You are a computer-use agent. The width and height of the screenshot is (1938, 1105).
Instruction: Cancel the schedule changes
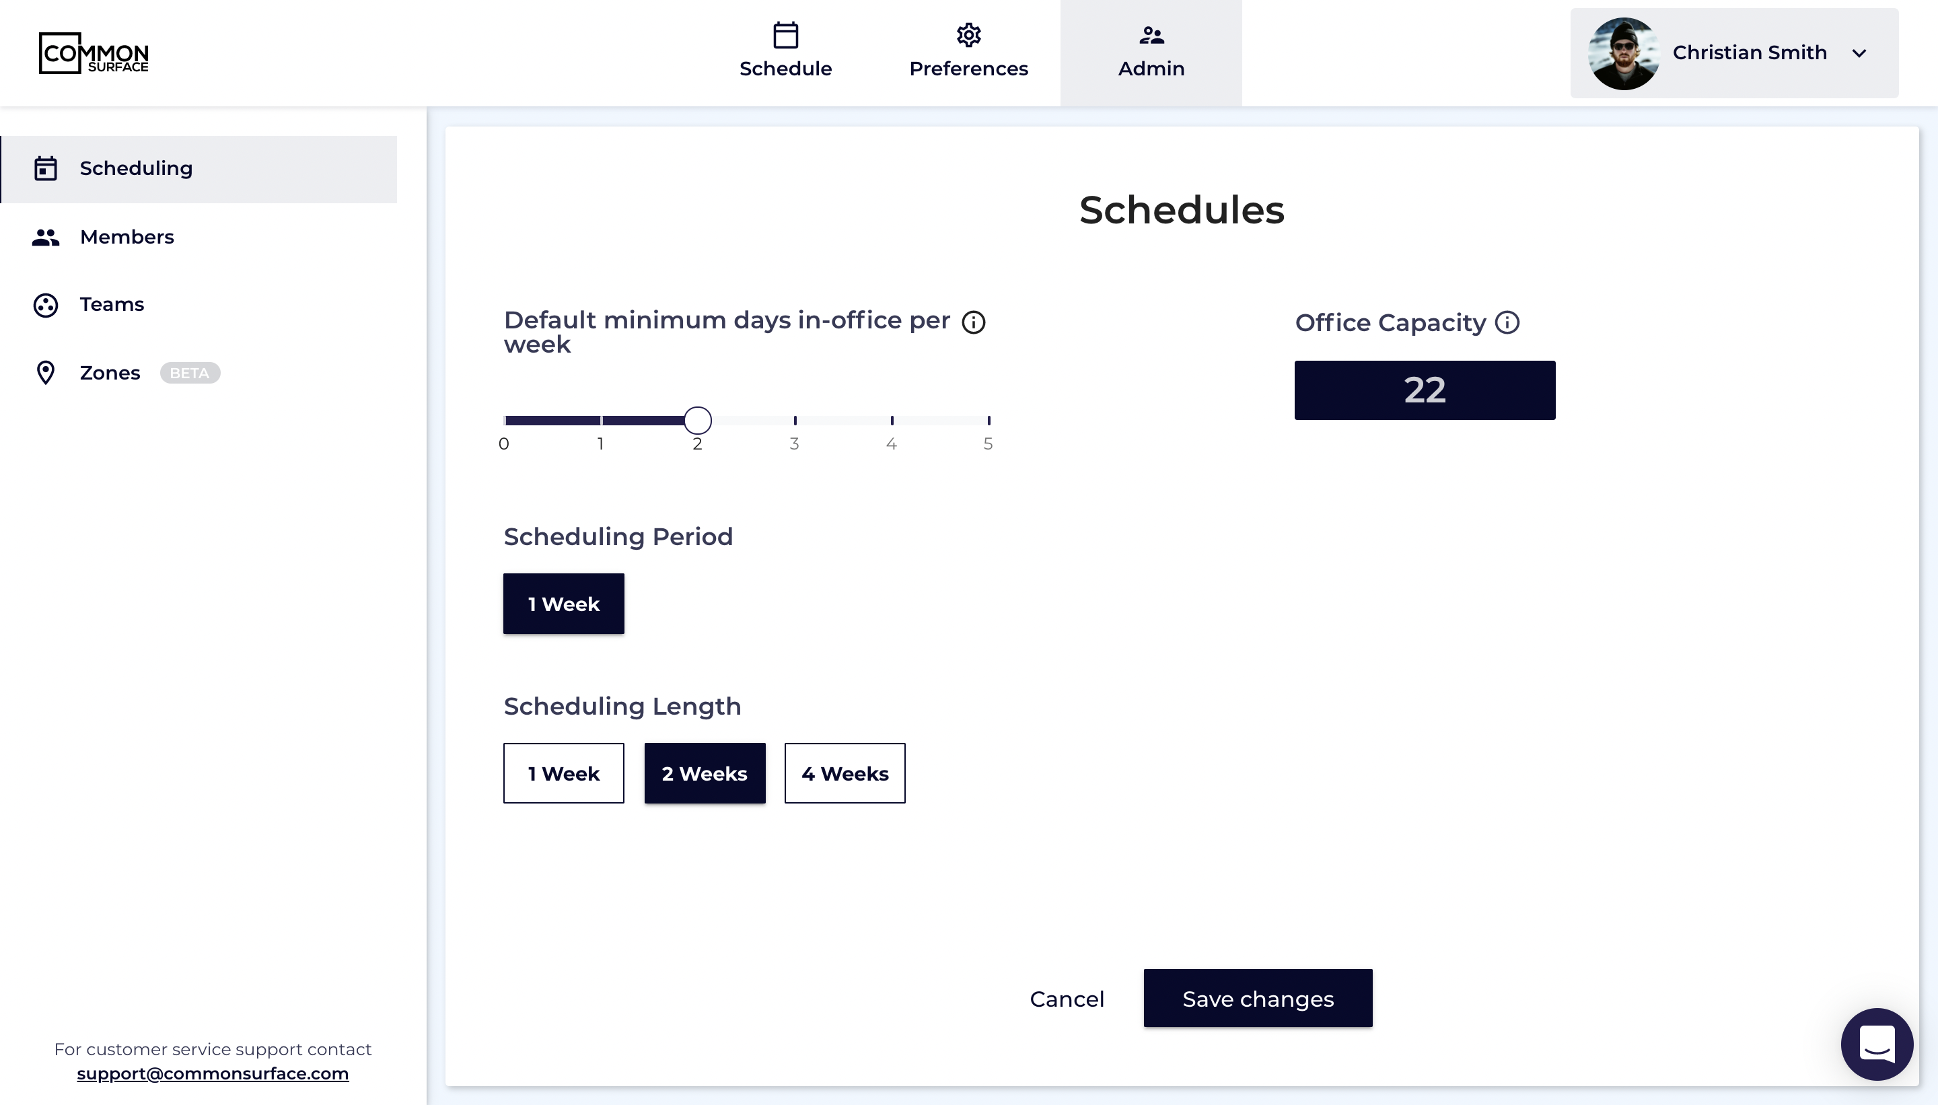tap(1067, 998)
